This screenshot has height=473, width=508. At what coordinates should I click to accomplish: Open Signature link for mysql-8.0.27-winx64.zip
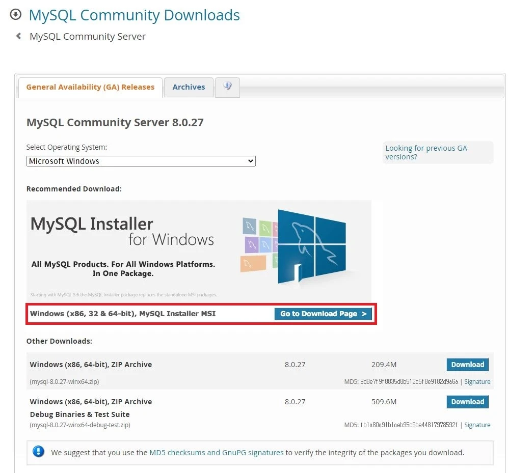(x=477, y=382)
